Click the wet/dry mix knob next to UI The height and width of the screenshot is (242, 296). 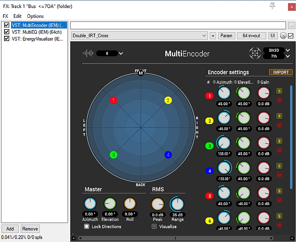click(x=283, y=36)
